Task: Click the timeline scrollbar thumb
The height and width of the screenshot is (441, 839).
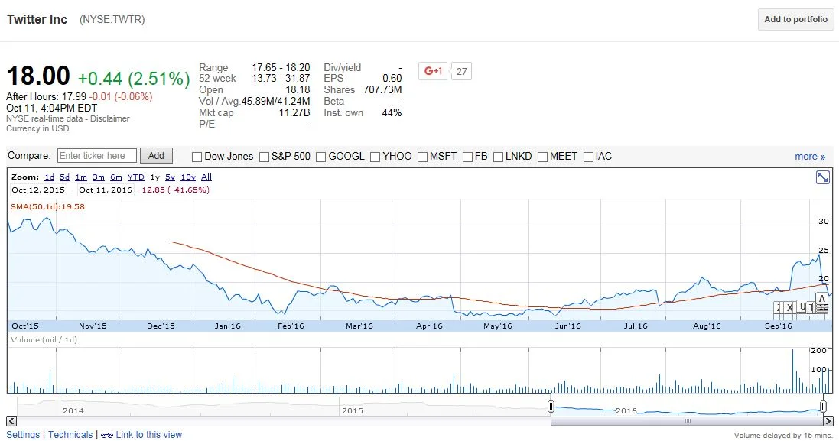Action: pos(687,420)
